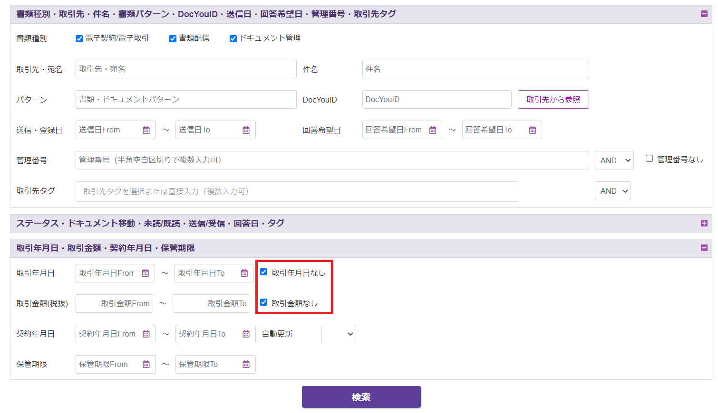Collapse the 書類種別・取引先 section at top
The width and height of the screenshot is (718, 413).
tap(704, 14)
